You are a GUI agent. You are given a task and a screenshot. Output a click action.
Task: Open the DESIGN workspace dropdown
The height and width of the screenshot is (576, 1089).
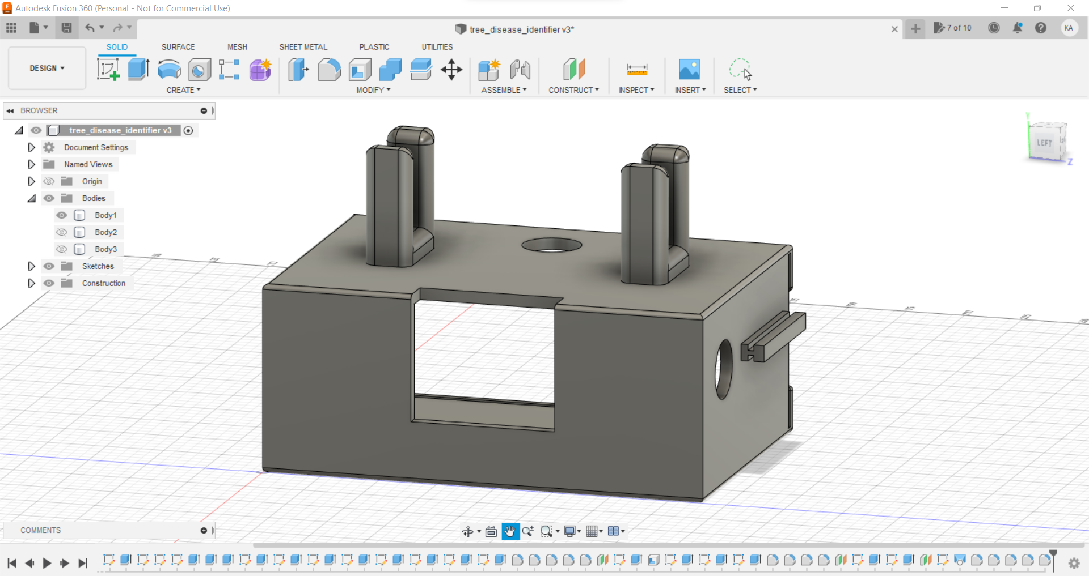tap(47, 68)
